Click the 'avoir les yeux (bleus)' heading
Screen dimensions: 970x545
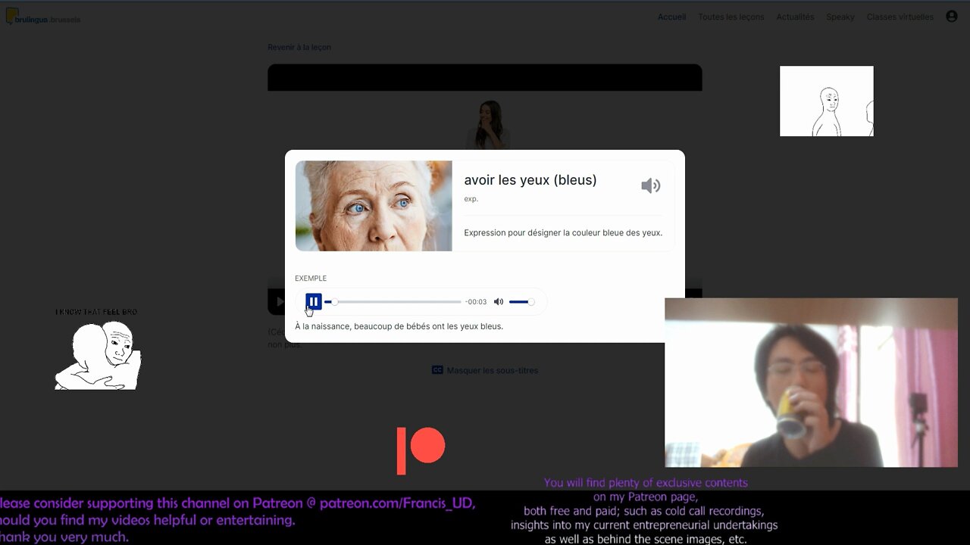tap(530, 180)
